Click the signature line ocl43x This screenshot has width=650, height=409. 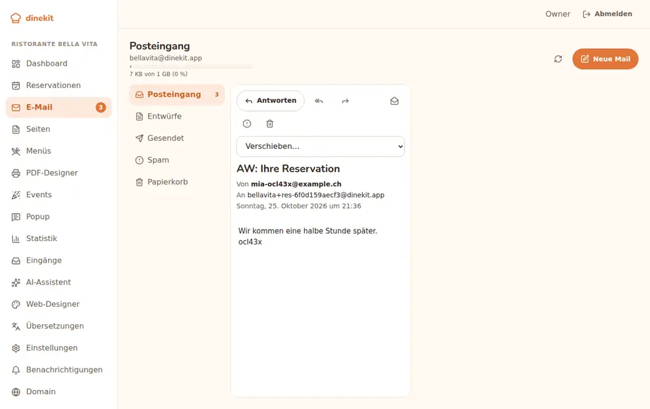pyautogui.click(x=250, y=242)
